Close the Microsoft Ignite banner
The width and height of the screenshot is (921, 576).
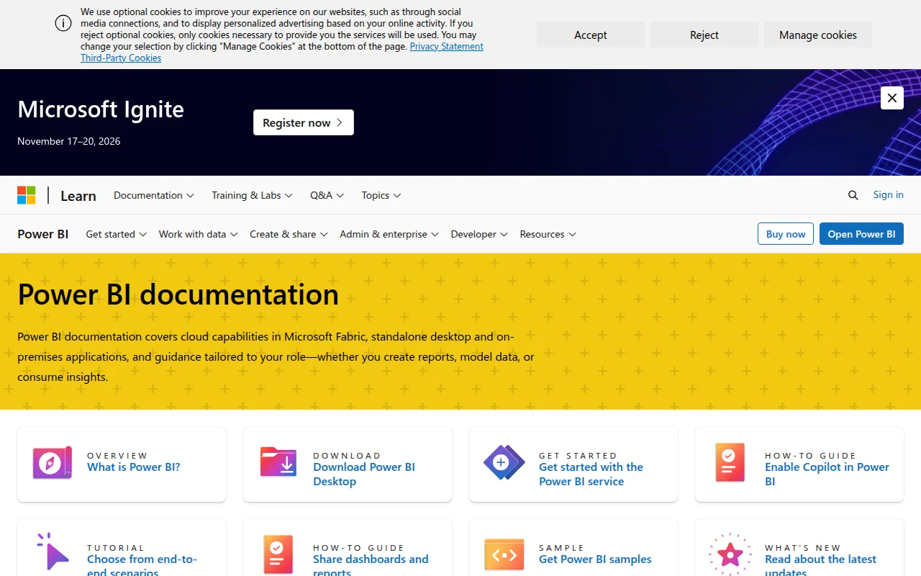tap(892, 98)
